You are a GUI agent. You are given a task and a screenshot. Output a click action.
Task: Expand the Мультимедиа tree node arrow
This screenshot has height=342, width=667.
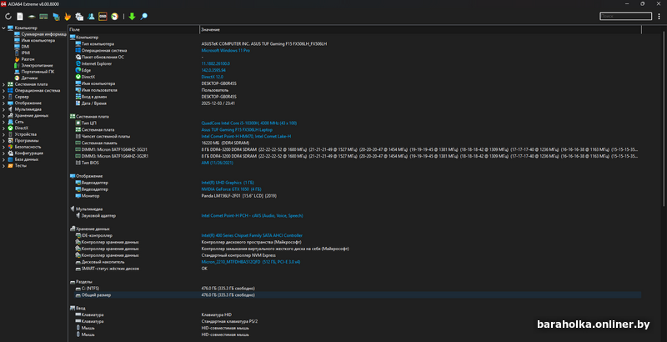point(3,109)
